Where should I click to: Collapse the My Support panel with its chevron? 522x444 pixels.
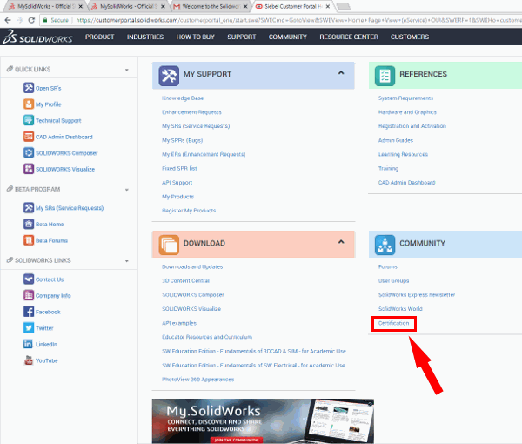341,72
